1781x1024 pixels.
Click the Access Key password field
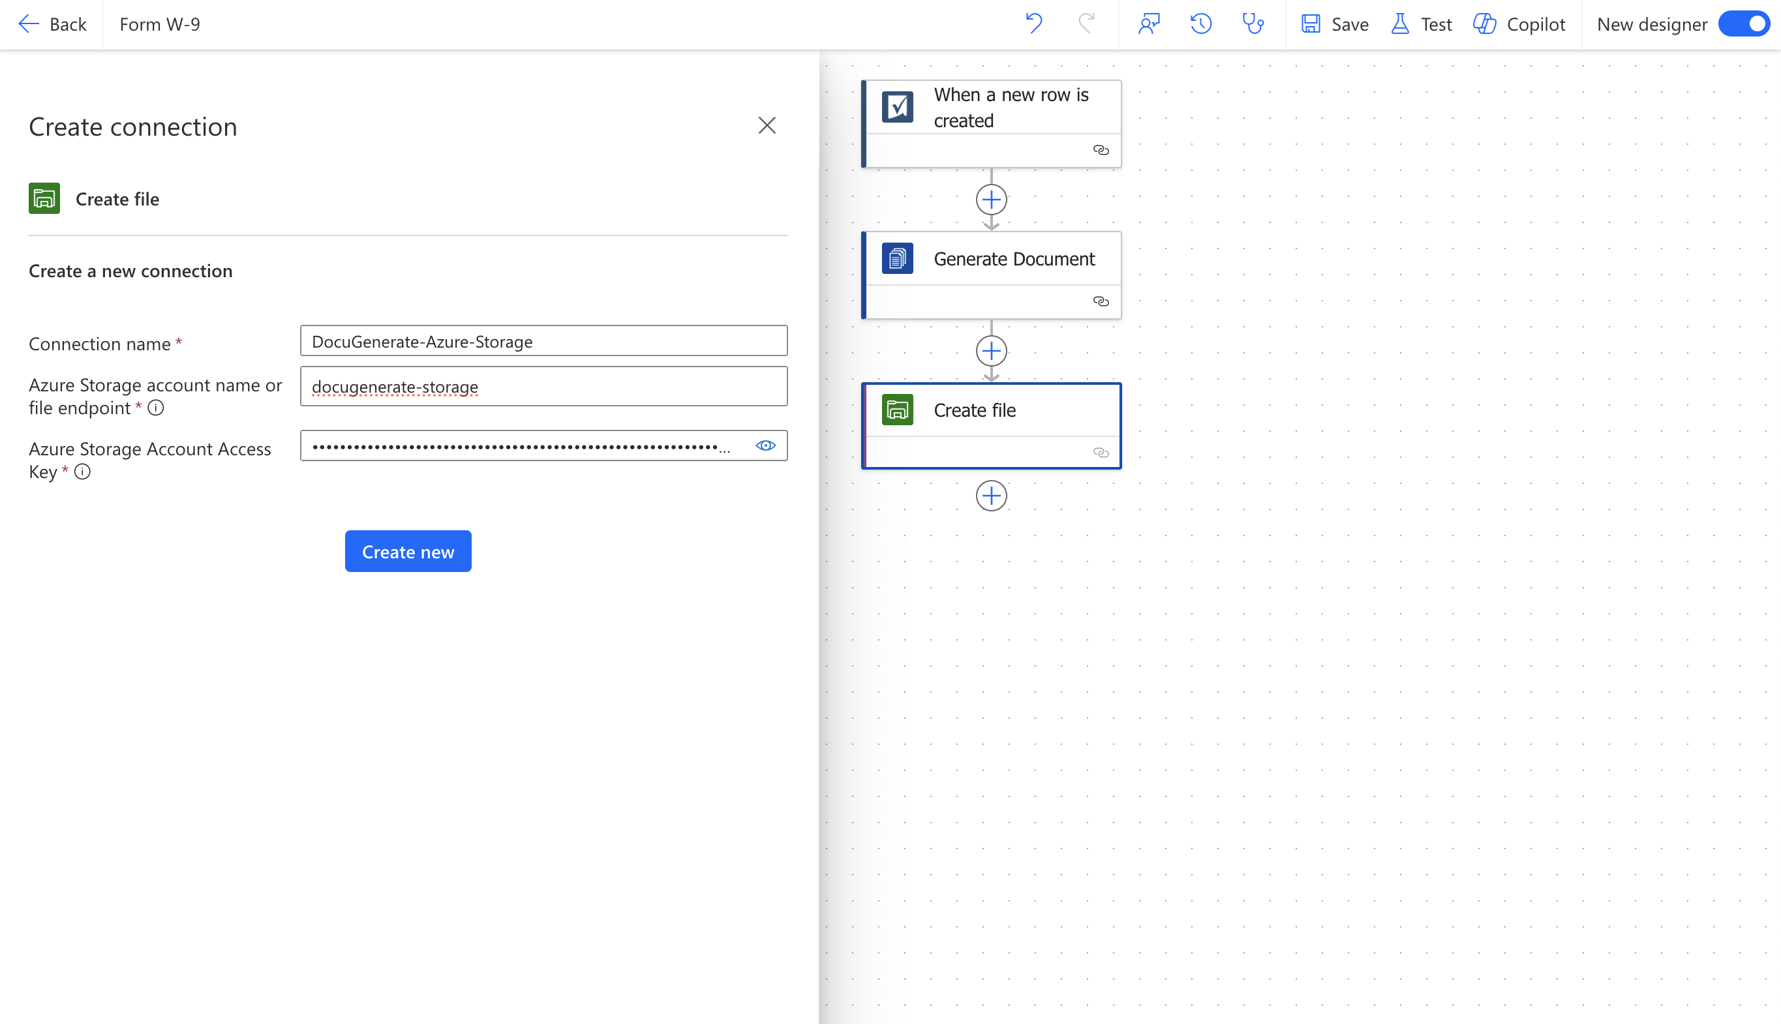(543, 445)
